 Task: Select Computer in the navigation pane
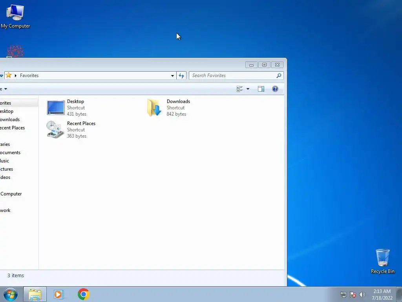pos(11,194)
